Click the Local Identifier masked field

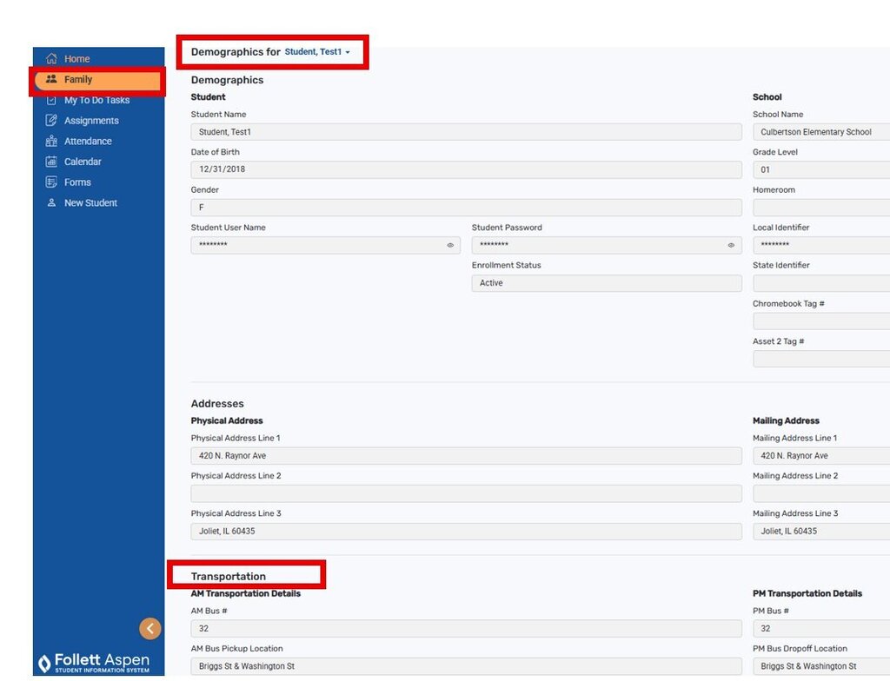(x=821, y=245)
